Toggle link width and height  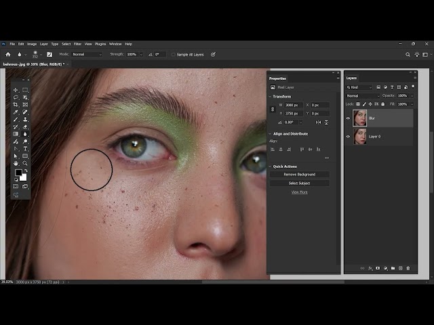273,109
